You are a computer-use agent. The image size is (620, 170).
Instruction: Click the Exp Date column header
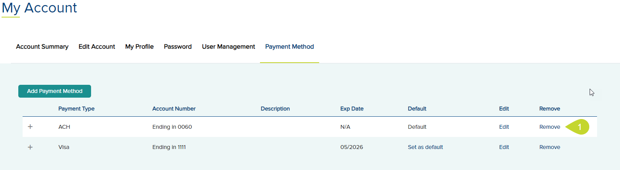click(352, 109)
